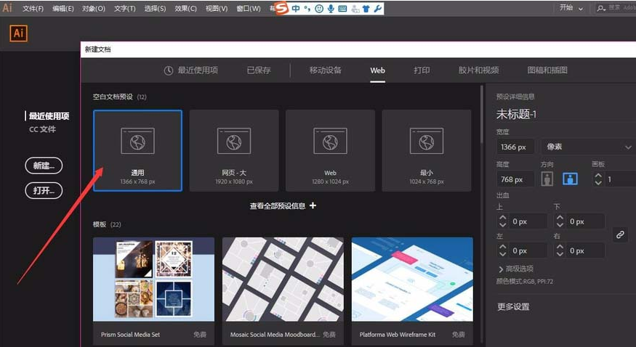Select the 网页-大 1920 x 1080 preset
This screenshot has width=636, height=347.
coord(234,150)
